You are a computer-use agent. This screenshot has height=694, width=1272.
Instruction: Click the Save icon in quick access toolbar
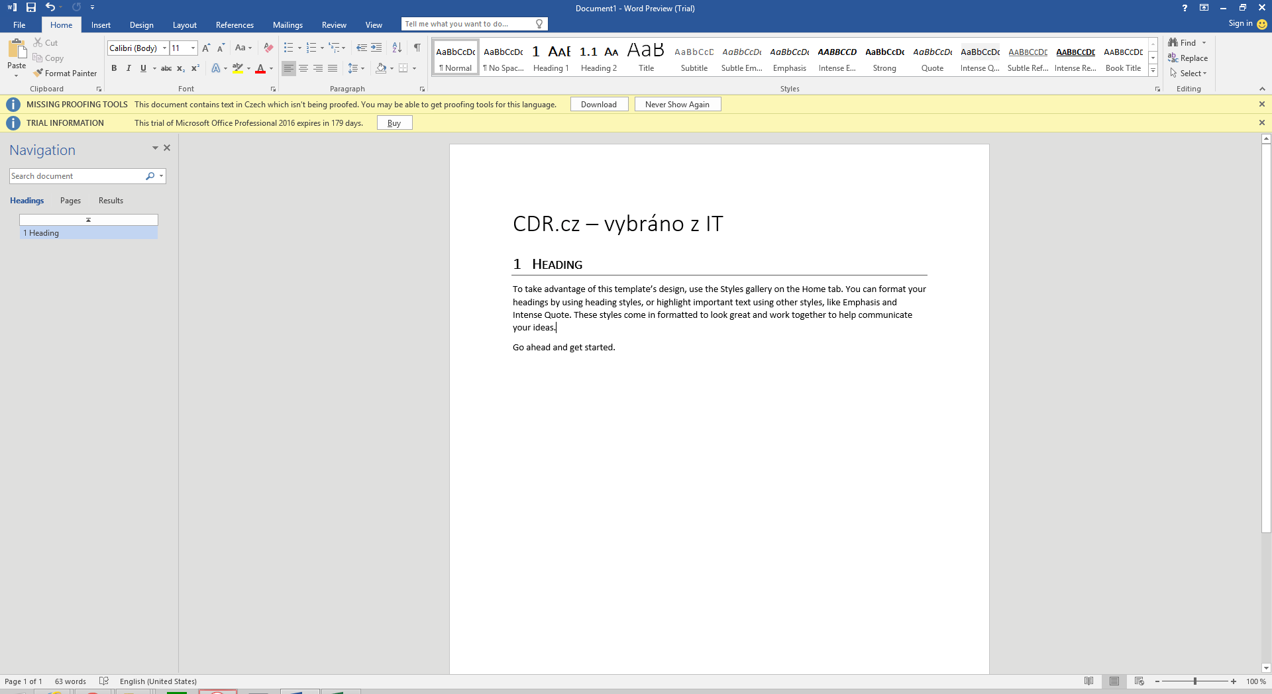click(x=31, y=7)
